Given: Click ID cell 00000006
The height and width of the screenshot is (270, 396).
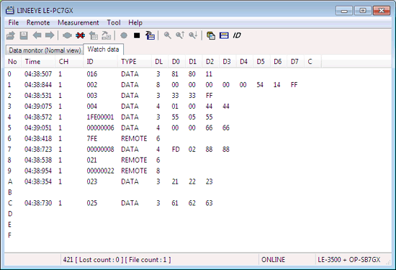Looking at the screenshot, I should click(x=100, y=128).
